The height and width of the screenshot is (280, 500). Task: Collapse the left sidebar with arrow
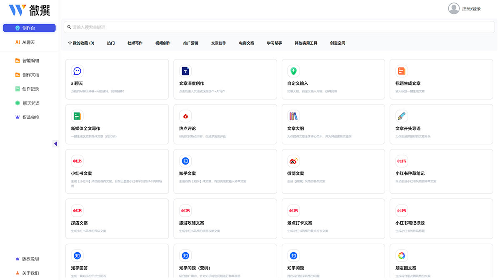pyautogui.click(x=55, y=144)
